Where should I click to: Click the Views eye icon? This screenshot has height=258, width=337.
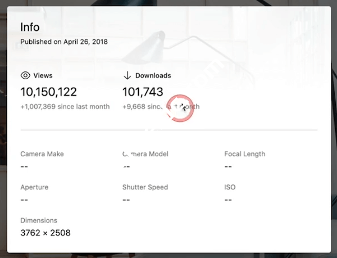click(25, 75)
